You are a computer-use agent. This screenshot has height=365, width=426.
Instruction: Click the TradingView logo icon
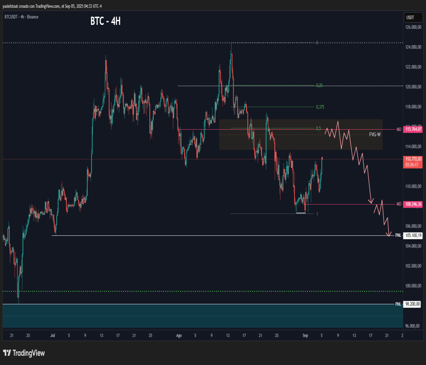pos(7,353)
